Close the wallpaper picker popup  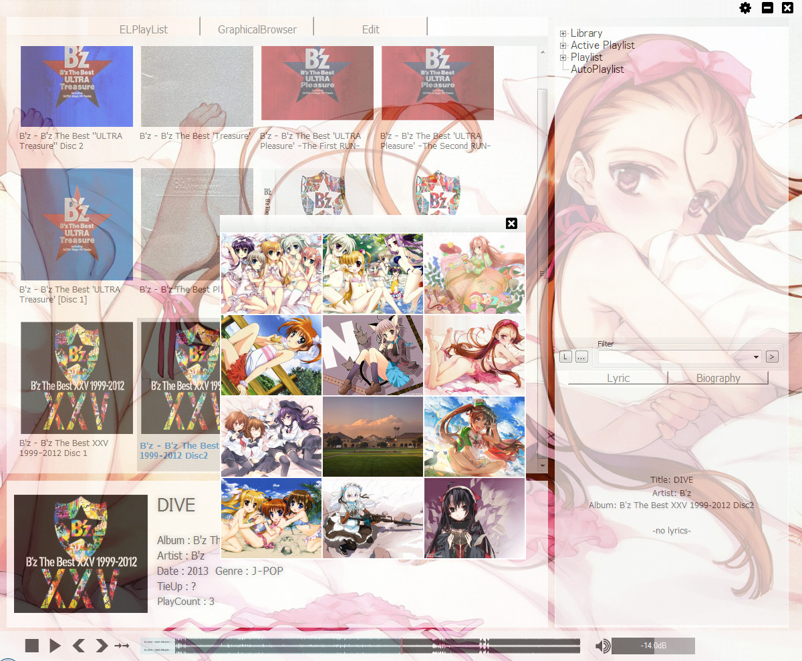coord(511,223)
